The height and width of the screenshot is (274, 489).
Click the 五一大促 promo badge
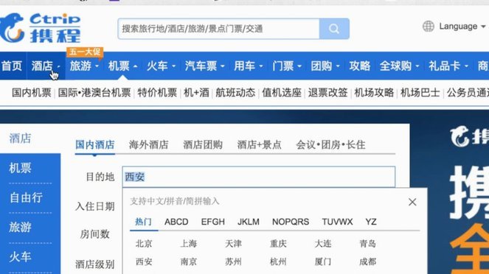coord(85,52)
